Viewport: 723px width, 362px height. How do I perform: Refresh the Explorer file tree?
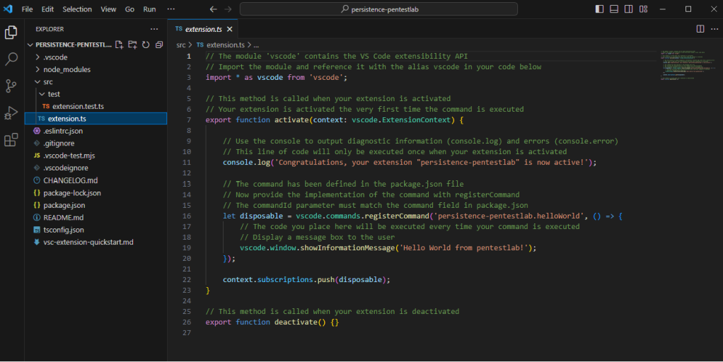146,45
